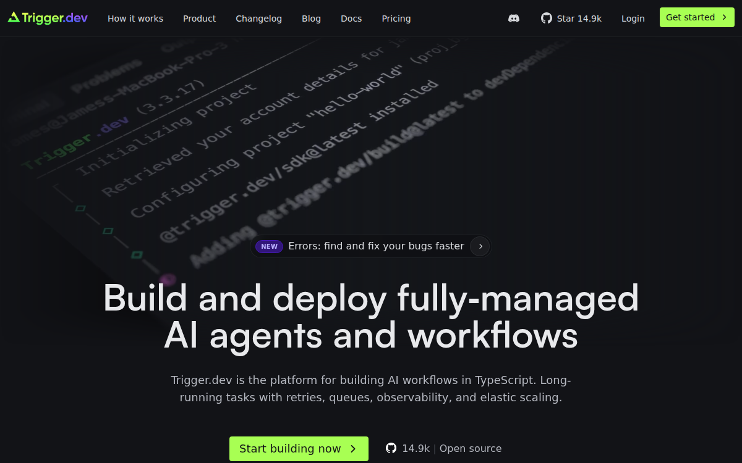Click the NEW badge in the announcement

(x=269, y=246)
